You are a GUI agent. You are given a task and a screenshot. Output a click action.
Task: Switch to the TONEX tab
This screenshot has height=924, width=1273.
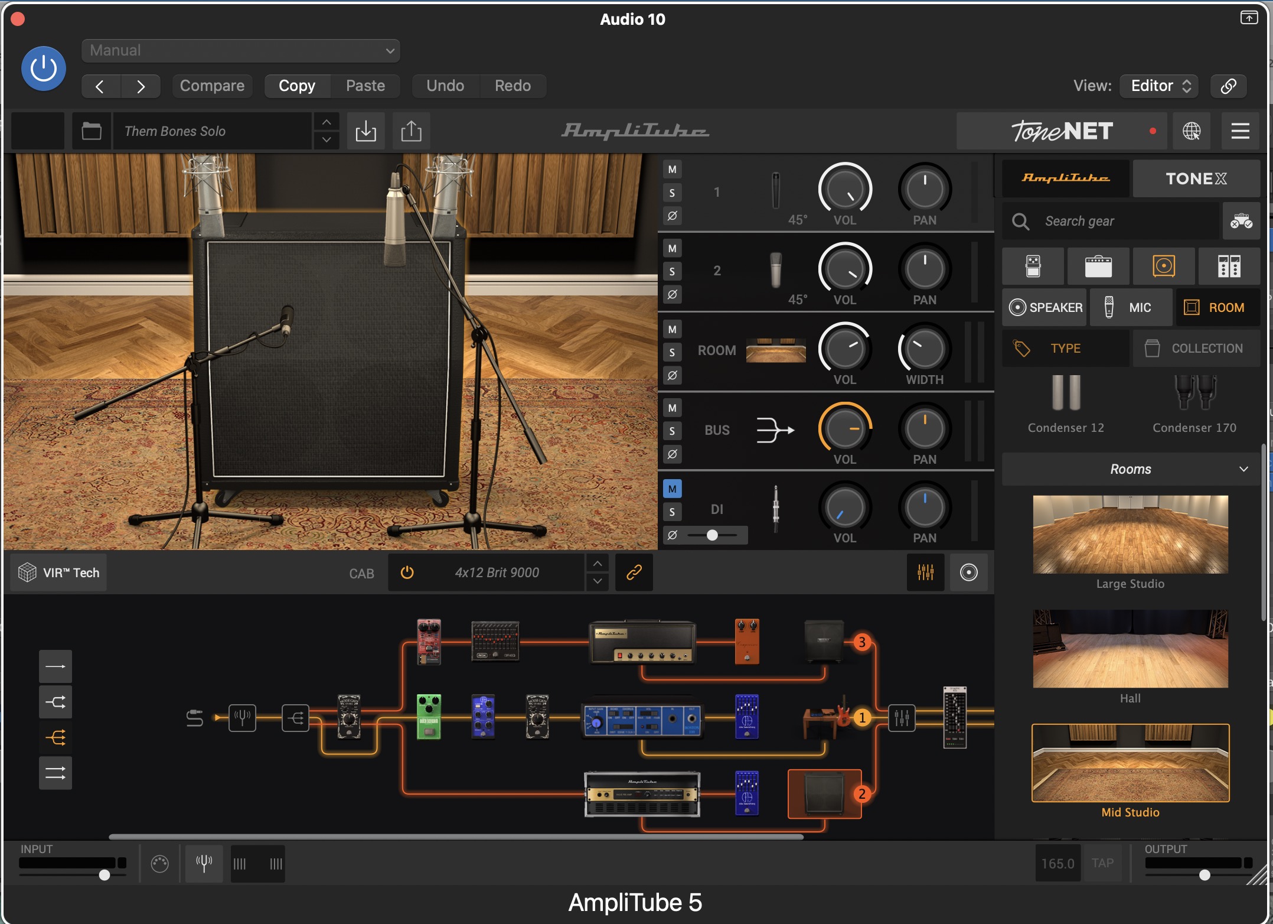[1196, 178]
